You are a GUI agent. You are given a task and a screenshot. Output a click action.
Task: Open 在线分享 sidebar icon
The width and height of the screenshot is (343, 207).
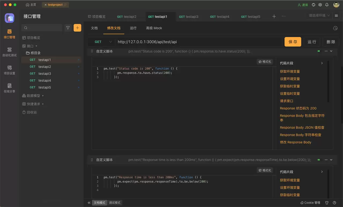(x=9, y=88)
